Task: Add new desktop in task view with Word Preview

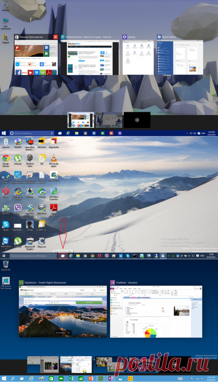Action: click(137, 120)
